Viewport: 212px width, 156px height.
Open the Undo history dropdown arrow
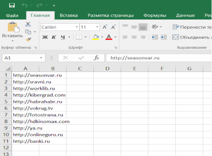[31, 5]
